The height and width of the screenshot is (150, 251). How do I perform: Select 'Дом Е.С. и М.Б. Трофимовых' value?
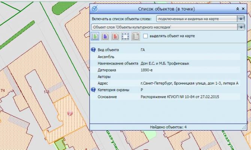coord(165,64)
